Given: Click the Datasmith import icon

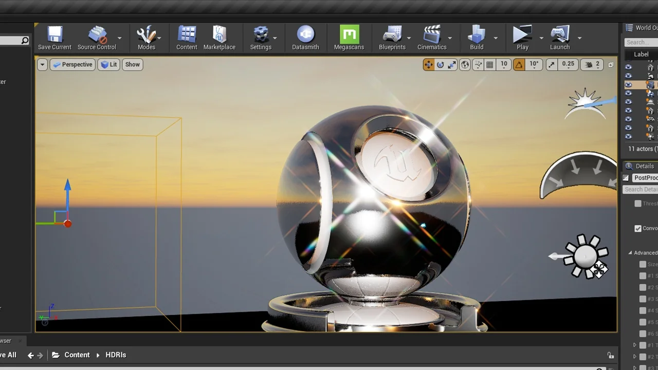Looking at the screenshot, I should [x=305, y=38].
